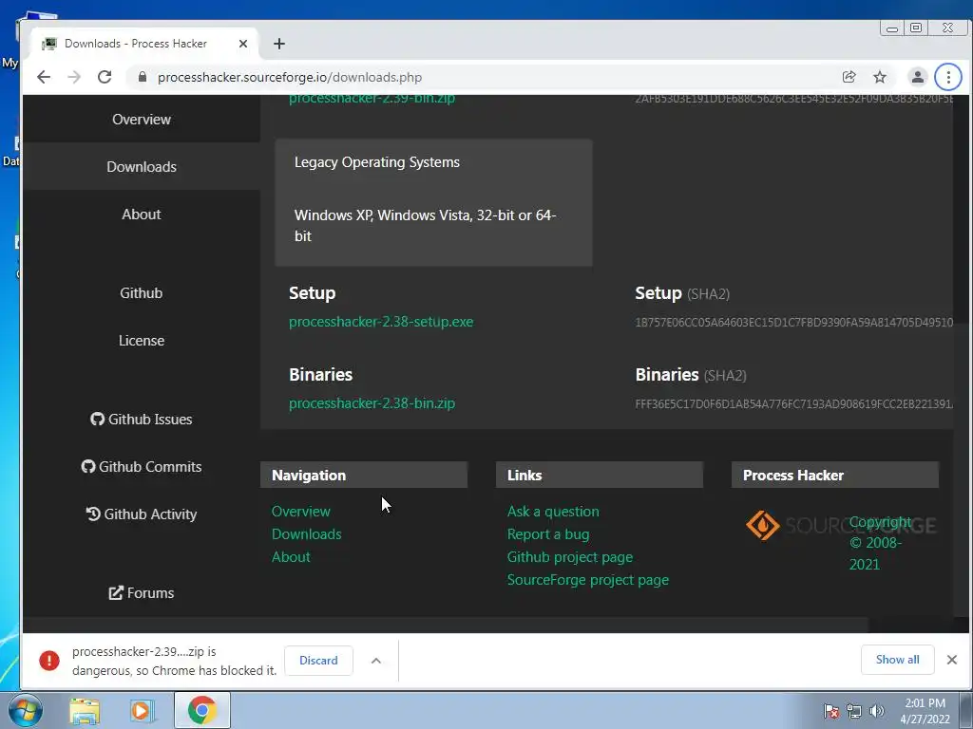Open a new tab with plus button
The image size is (973, 729).
coord(279,44)
